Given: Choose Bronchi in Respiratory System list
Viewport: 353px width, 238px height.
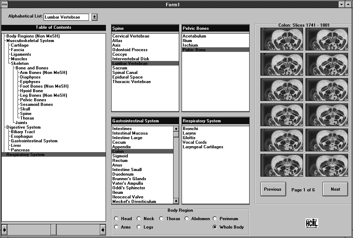Looking at the screenshot, I should [190, 129].
